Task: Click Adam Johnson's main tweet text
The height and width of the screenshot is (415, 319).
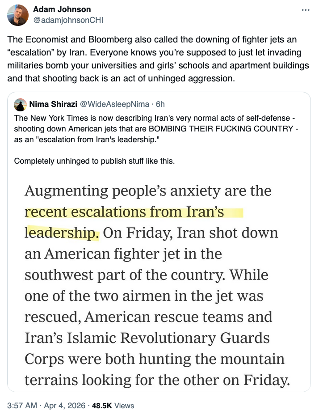Action: click(x=152, y=59)
